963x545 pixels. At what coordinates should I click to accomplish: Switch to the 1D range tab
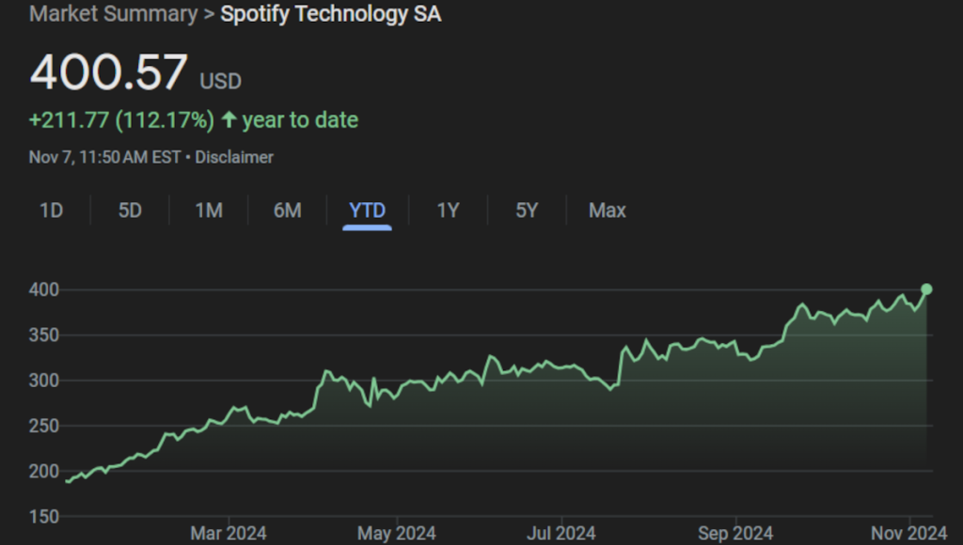tap(51, 210)
